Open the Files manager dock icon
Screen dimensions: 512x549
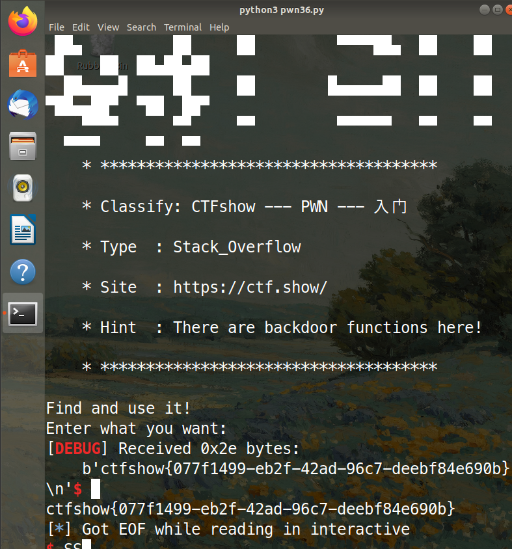click(x=23, y=146)
